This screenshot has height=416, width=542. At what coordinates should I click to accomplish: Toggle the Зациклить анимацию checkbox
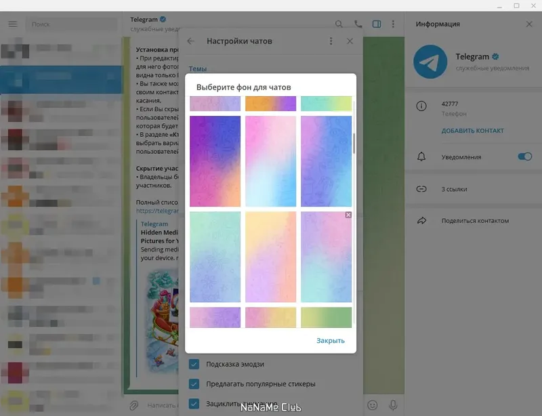194,404
